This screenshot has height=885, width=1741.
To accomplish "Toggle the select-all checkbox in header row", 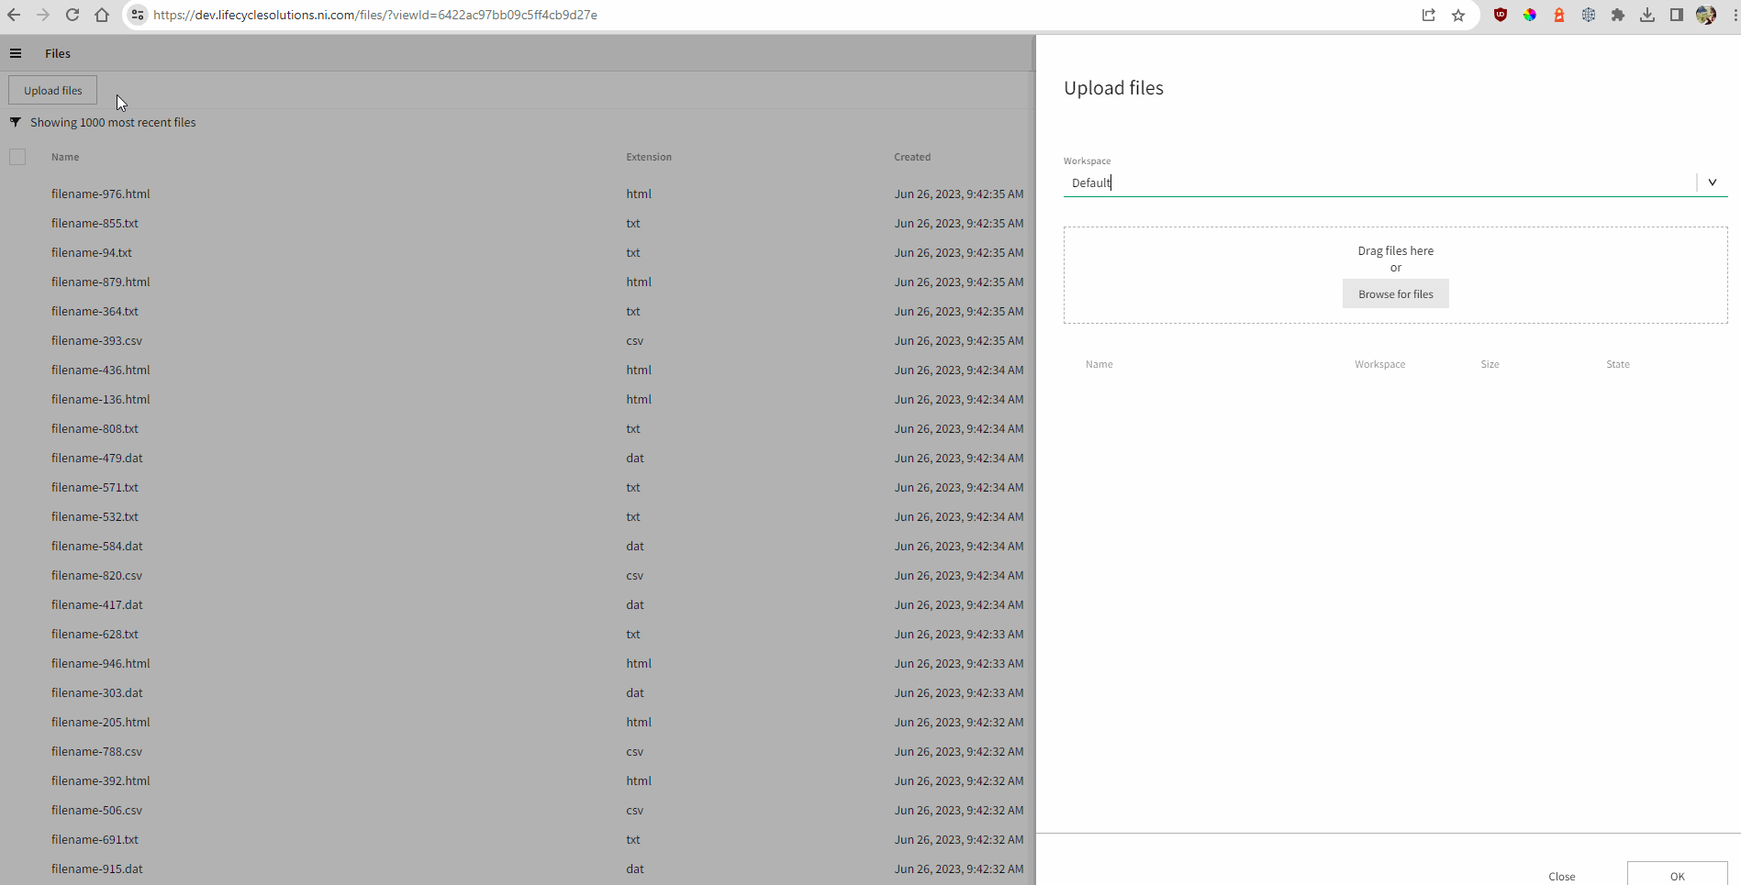I will 17,156.
